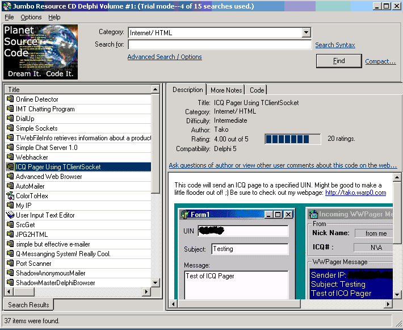Click the ColorToHex colorful icon
This screenshot has width=403, height=330.
pos(10,196)
